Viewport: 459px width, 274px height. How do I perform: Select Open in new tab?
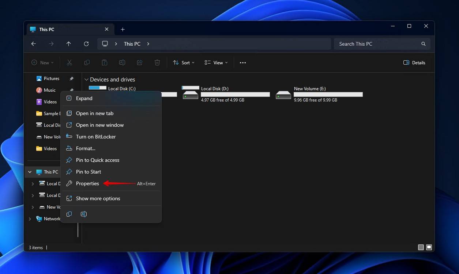point(111,113)
